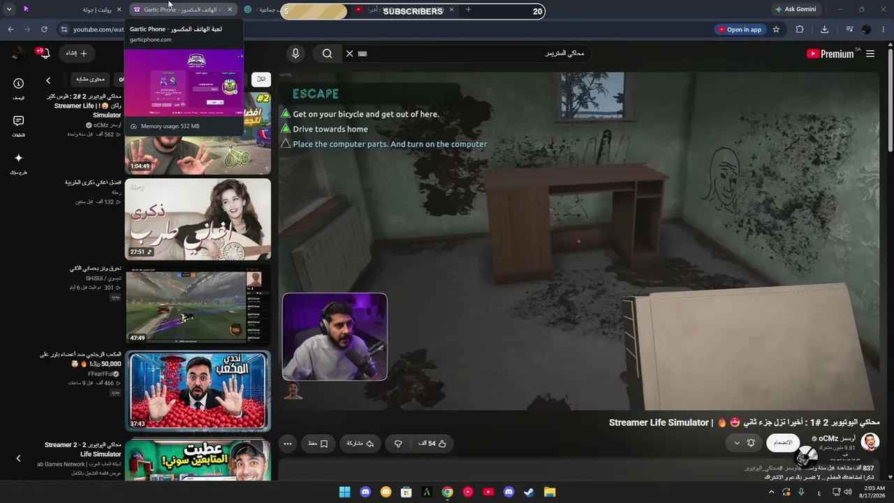This screenshot has height=503, width=894.
Task: Click the Create button with plus icon
Action: click(x=77, y=53)
